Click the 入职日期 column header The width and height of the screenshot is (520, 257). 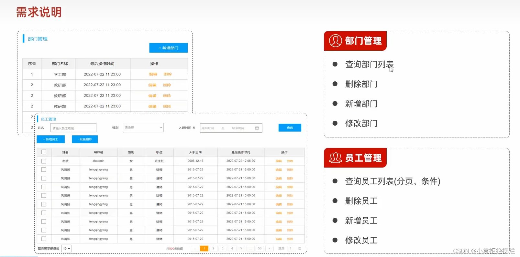coord(195,152)
